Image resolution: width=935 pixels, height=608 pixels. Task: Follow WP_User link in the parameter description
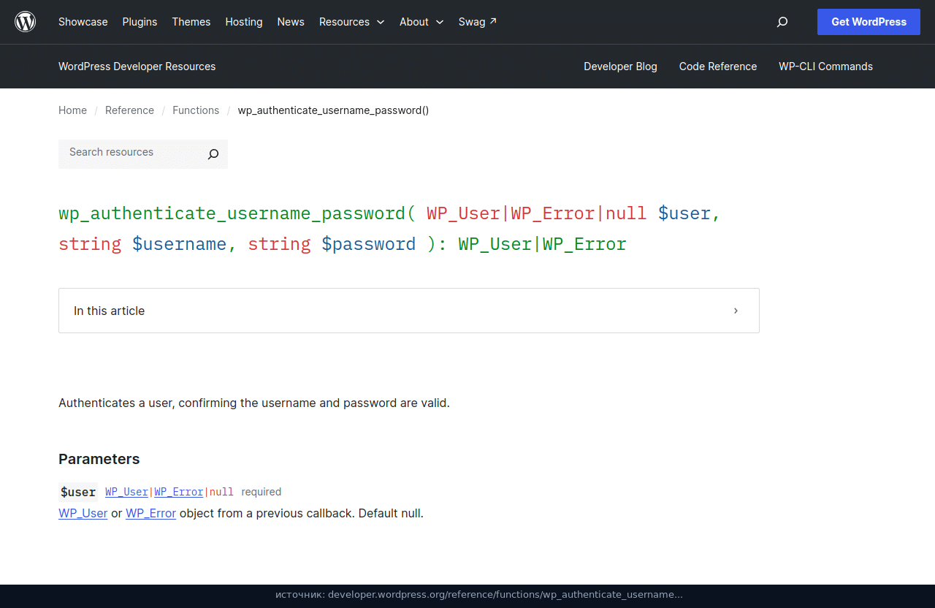click(x=83, y=513)
